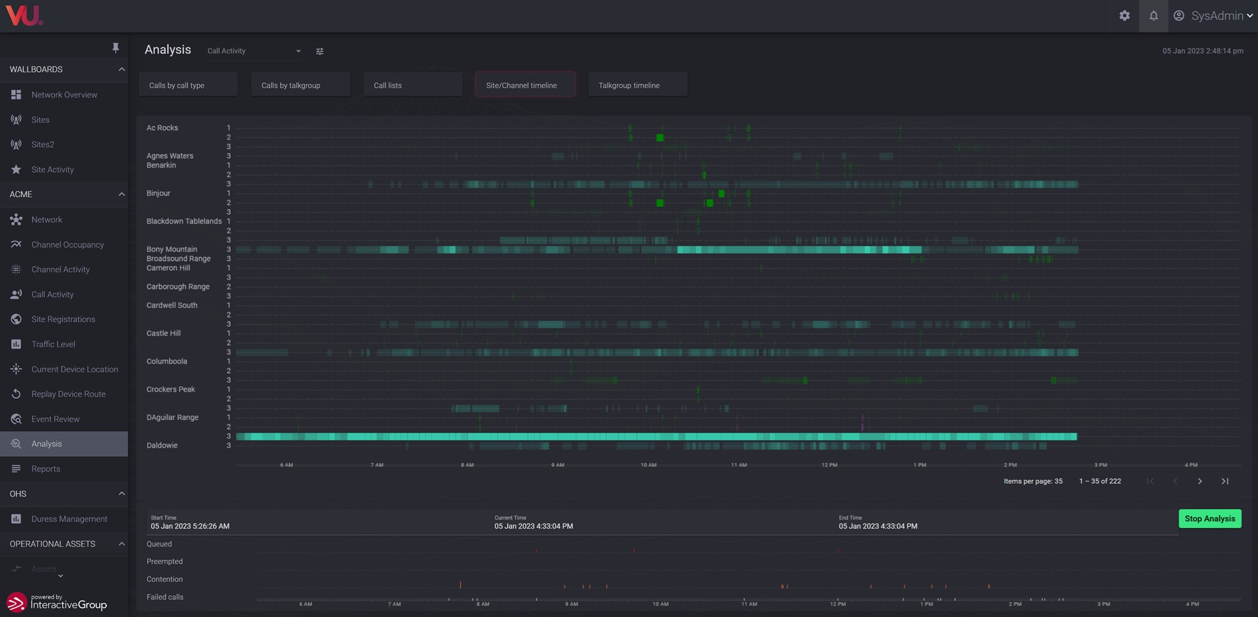Open the Event Review page link
This screenshot has height=617, width=1258.
[x=55, y=419]
